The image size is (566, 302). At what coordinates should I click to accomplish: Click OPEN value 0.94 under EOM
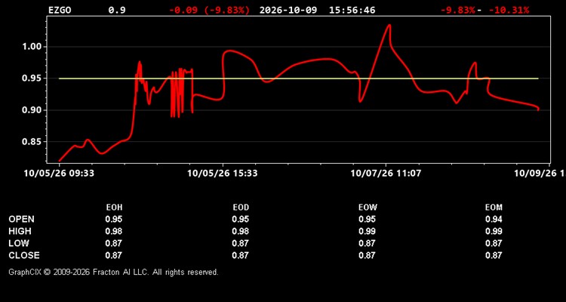click(x=494, y=219)
